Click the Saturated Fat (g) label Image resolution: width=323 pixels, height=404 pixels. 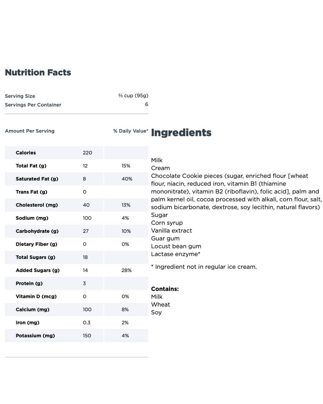[x=37, y=179]
